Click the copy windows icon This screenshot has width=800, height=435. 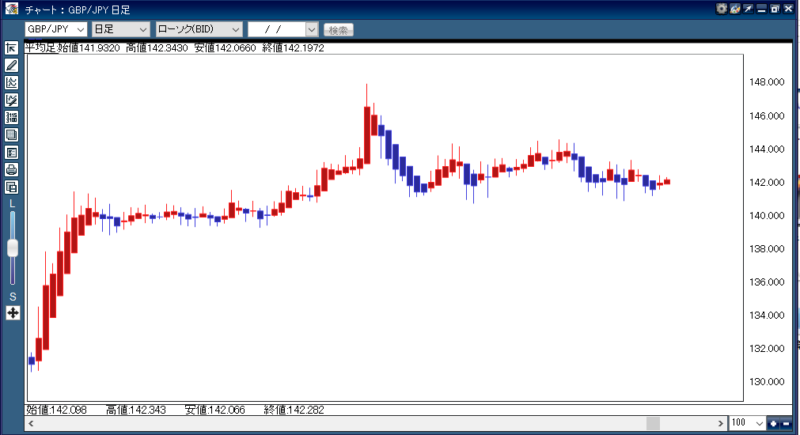click(12, 187)
